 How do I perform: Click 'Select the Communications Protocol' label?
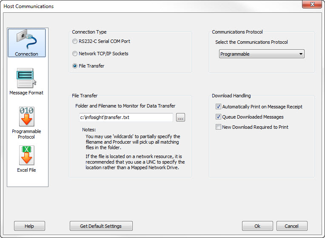(251, 42)
